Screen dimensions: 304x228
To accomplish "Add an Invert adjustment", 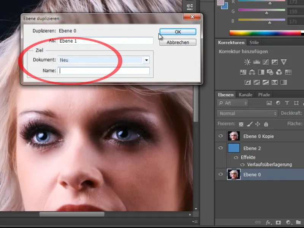I will click(x=248, y=82).
